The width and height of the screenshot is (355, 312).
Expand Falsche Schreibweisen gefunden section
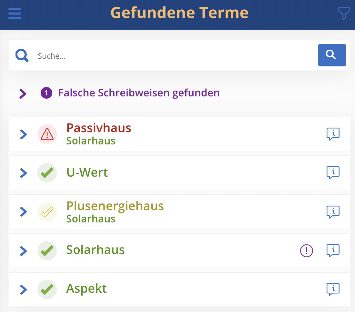(x=23, y=93)
